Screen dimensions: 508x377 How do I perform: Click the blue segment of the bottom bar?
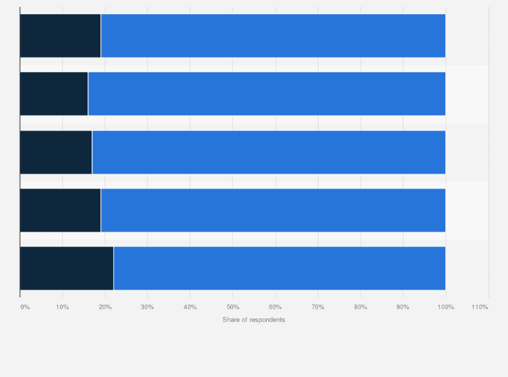(280, 268)
